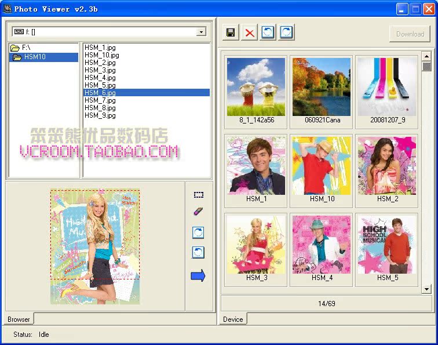Click the Idle status text

[x=44, y=335]
